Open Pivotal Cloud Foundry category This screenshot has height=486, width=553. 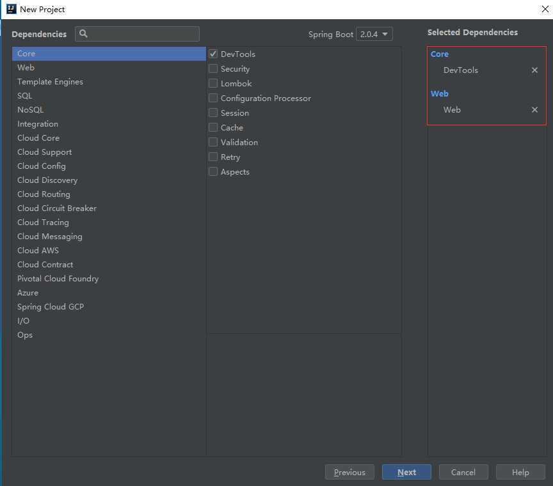point(109,278)
